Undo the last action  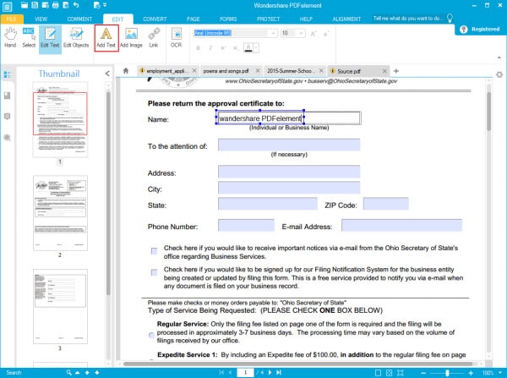tap(76, 5)
